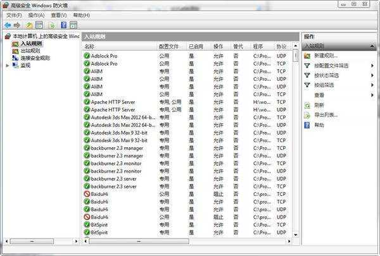Click 阻止 in the BaiduHi TCP row

pos(218,194)
